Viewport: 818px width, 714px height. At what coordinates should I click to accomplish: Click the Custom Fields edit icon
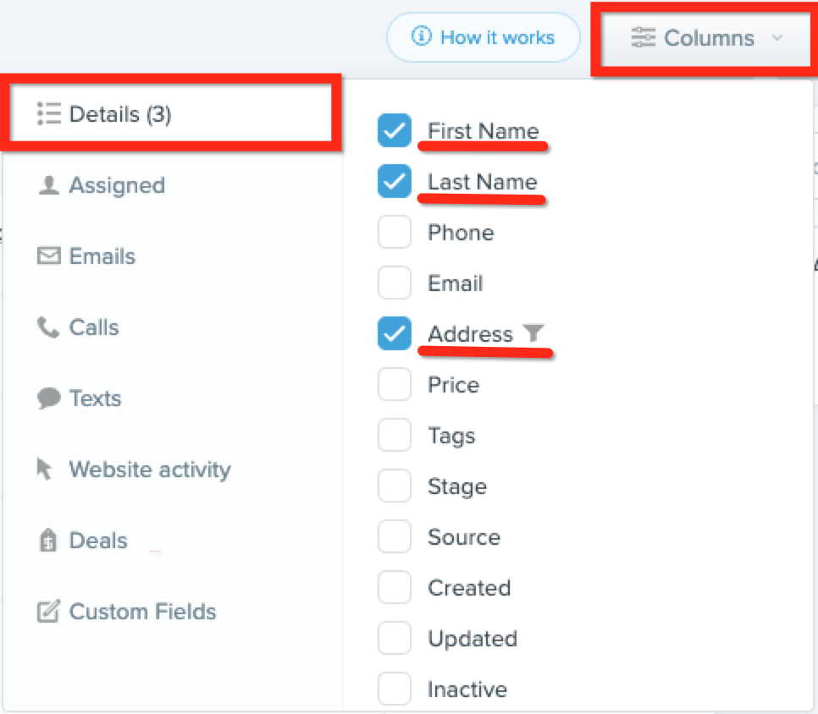48,612
